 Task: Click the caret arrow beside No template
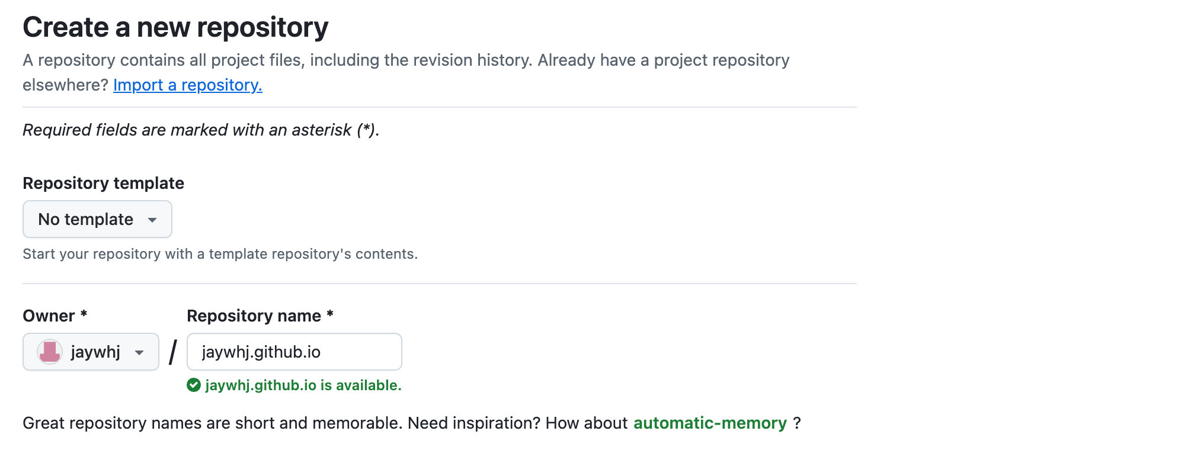152,220
